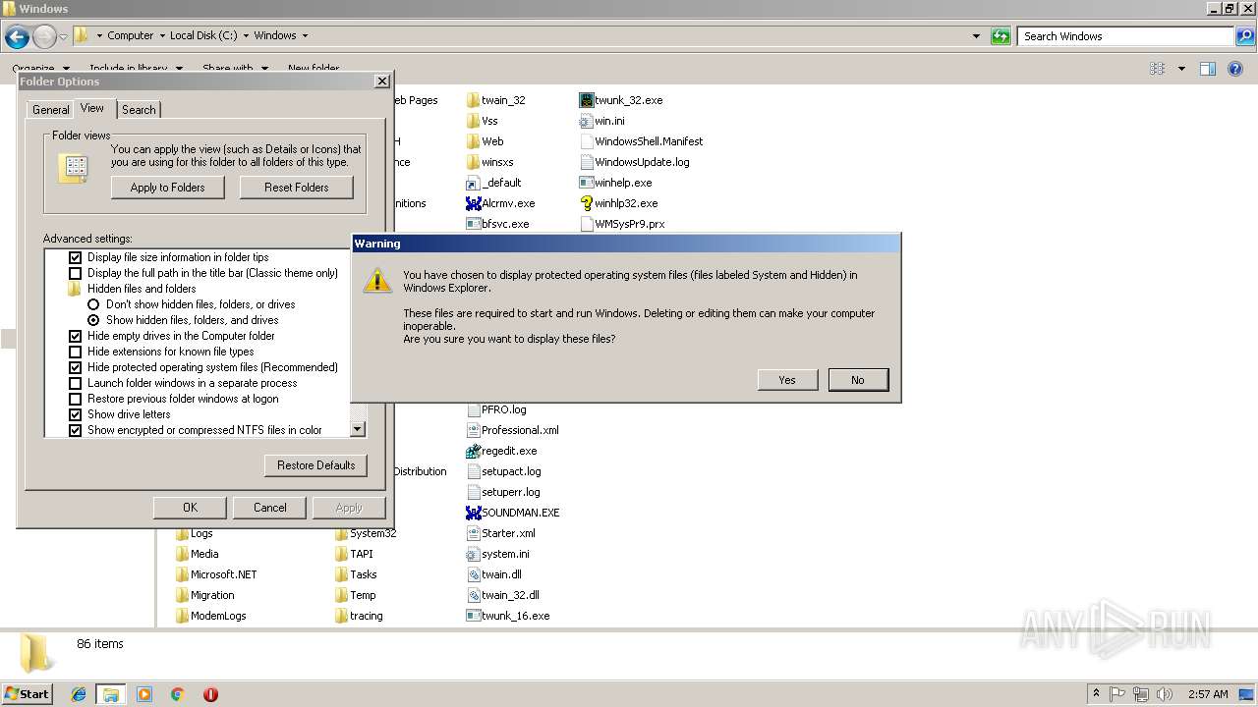1258x707 pixels.
Task: Select the Alcrmv.exe icon
Action: click(473, 203)
